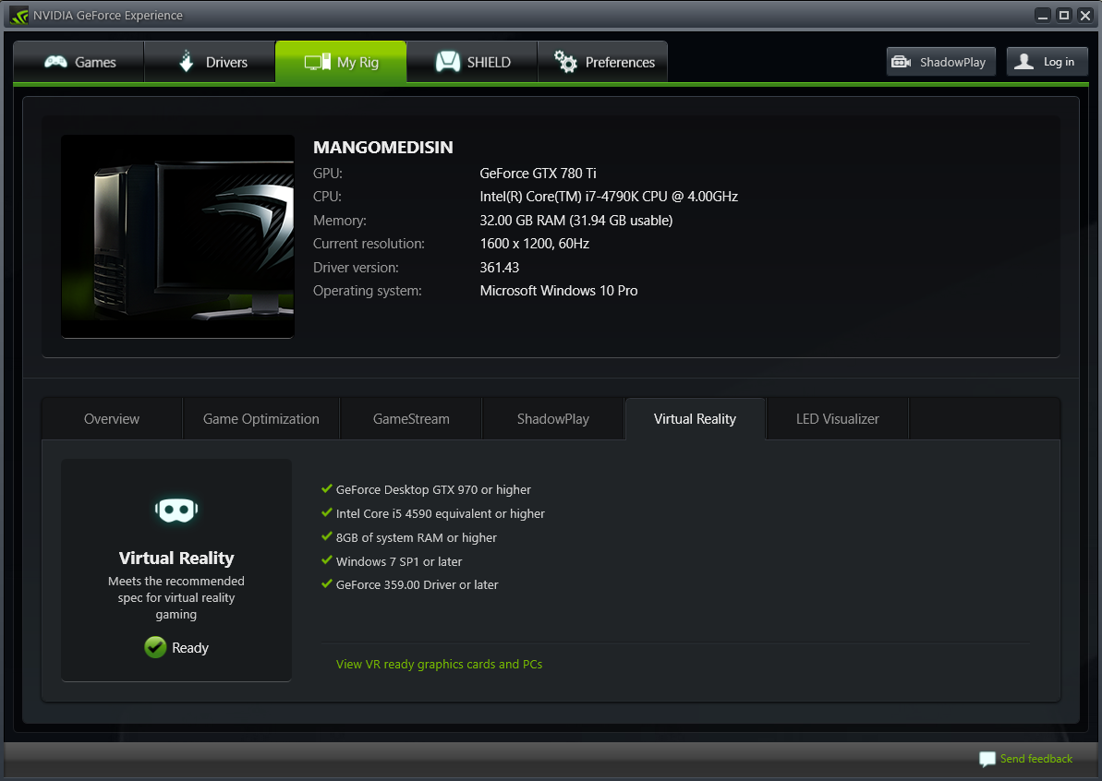This screenshot has width=1102, height=781.
Task: Close the GeForce Experience window
Action: click(x=1085, y=16)
